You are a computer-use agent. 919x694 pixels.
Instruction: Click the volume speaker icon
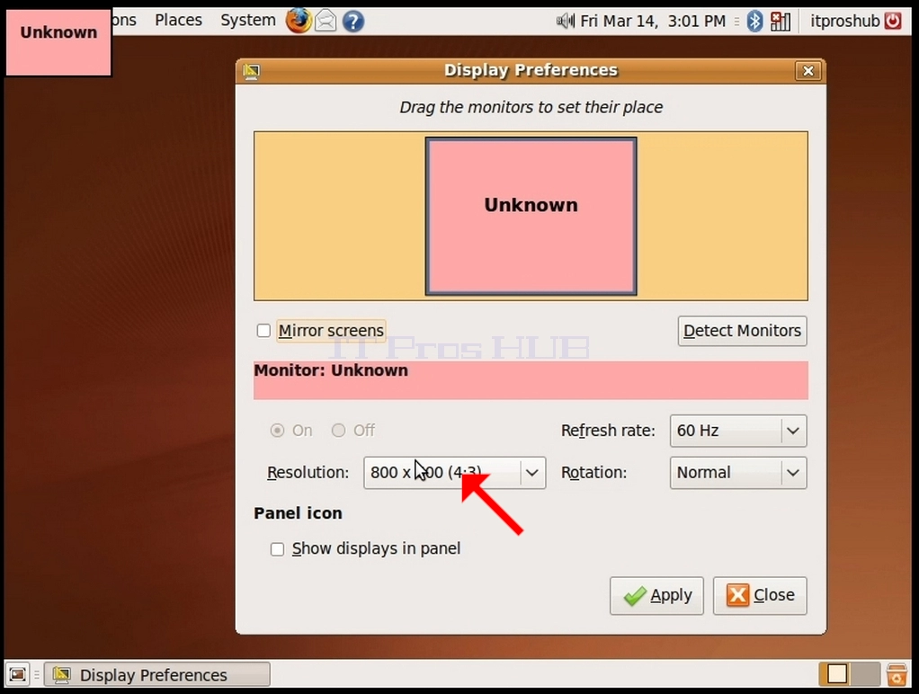(x=565, y=22)
